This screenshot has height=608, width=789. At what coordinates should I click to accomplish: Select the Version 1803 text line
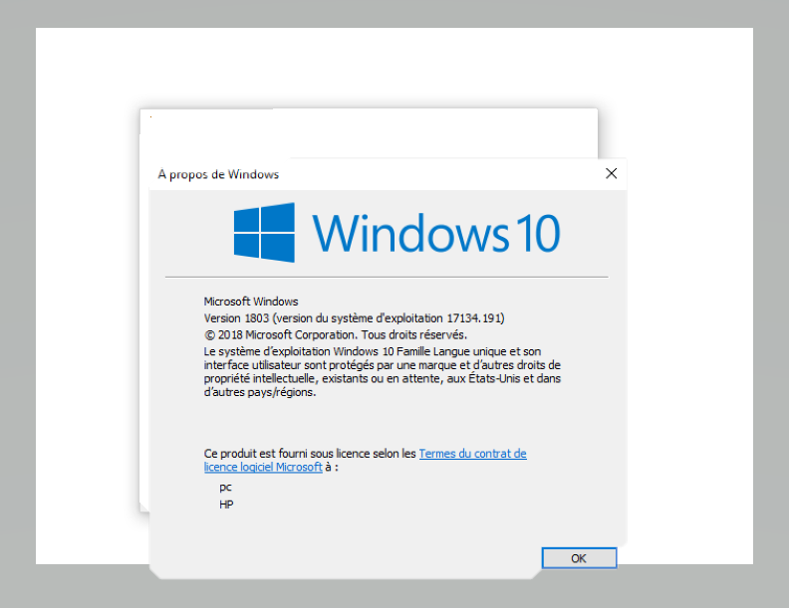354,318
